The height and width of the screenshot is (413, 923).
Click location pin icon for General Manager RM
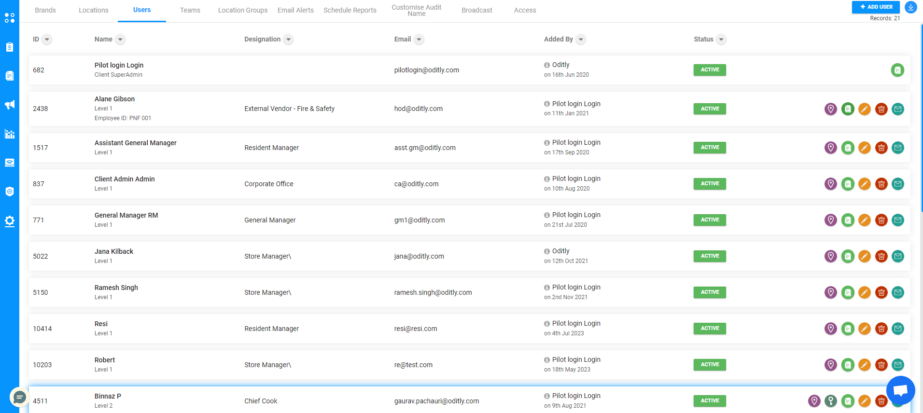pos(831,220)
